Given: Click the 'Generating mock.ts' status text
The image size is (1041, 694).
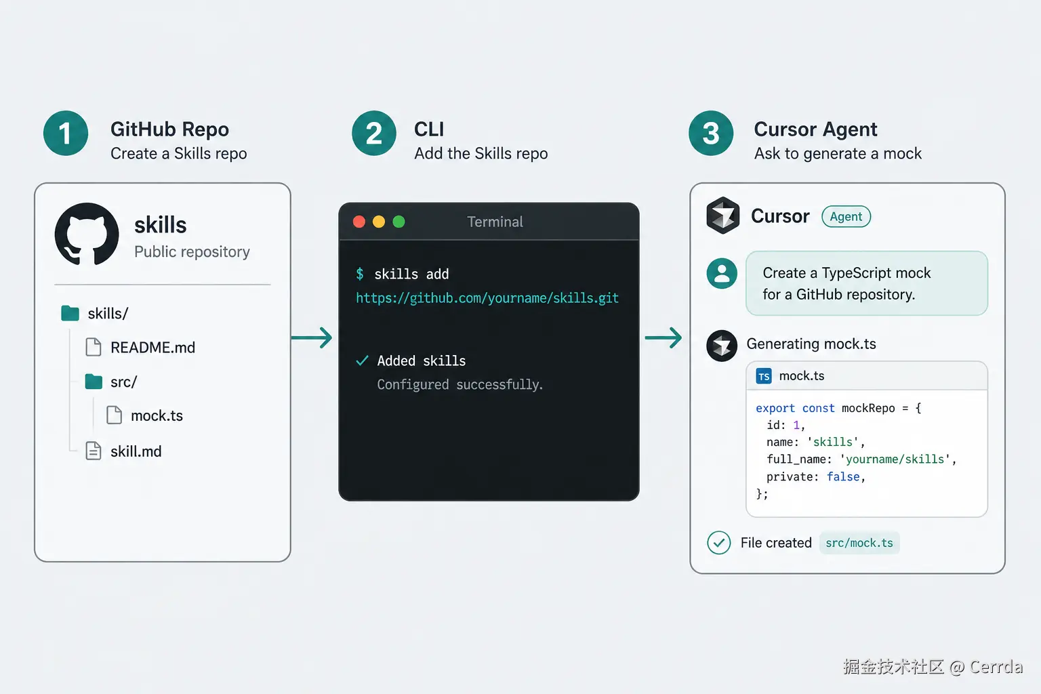Looking at the screenshot, I should tap(811, 344).
